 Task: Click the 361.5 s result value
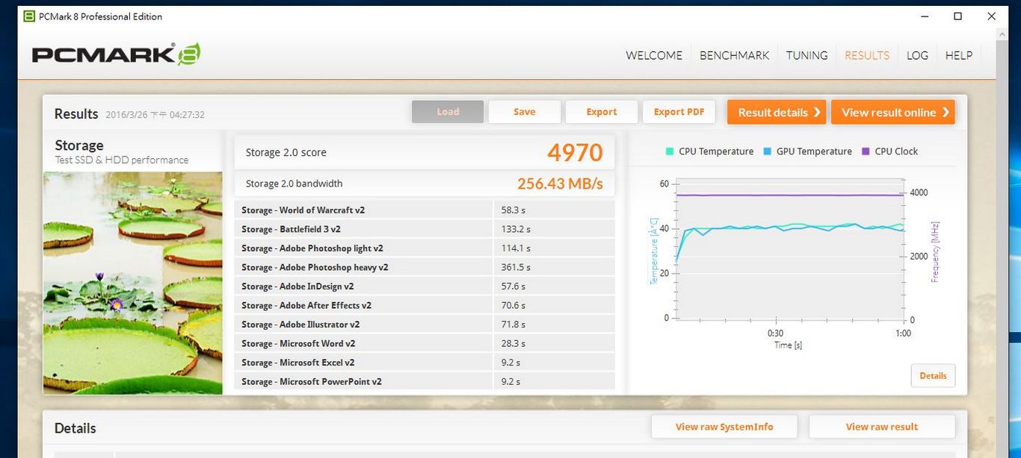pos(516,267)
